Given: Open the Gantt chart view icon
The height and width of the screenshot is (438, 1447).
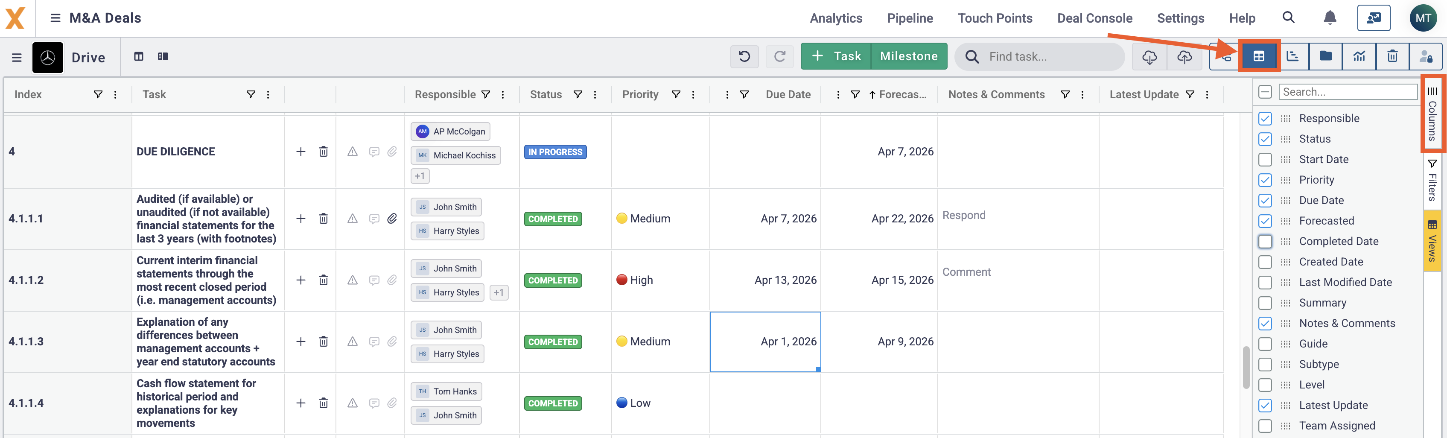Looking at the screenshot, I should coord(1292,56).
